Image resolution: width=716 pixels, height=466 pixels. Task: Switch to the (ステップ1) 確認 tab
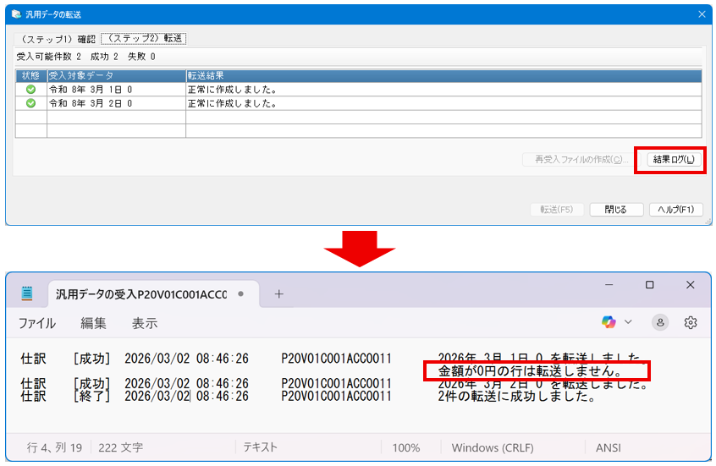[56, 39]
